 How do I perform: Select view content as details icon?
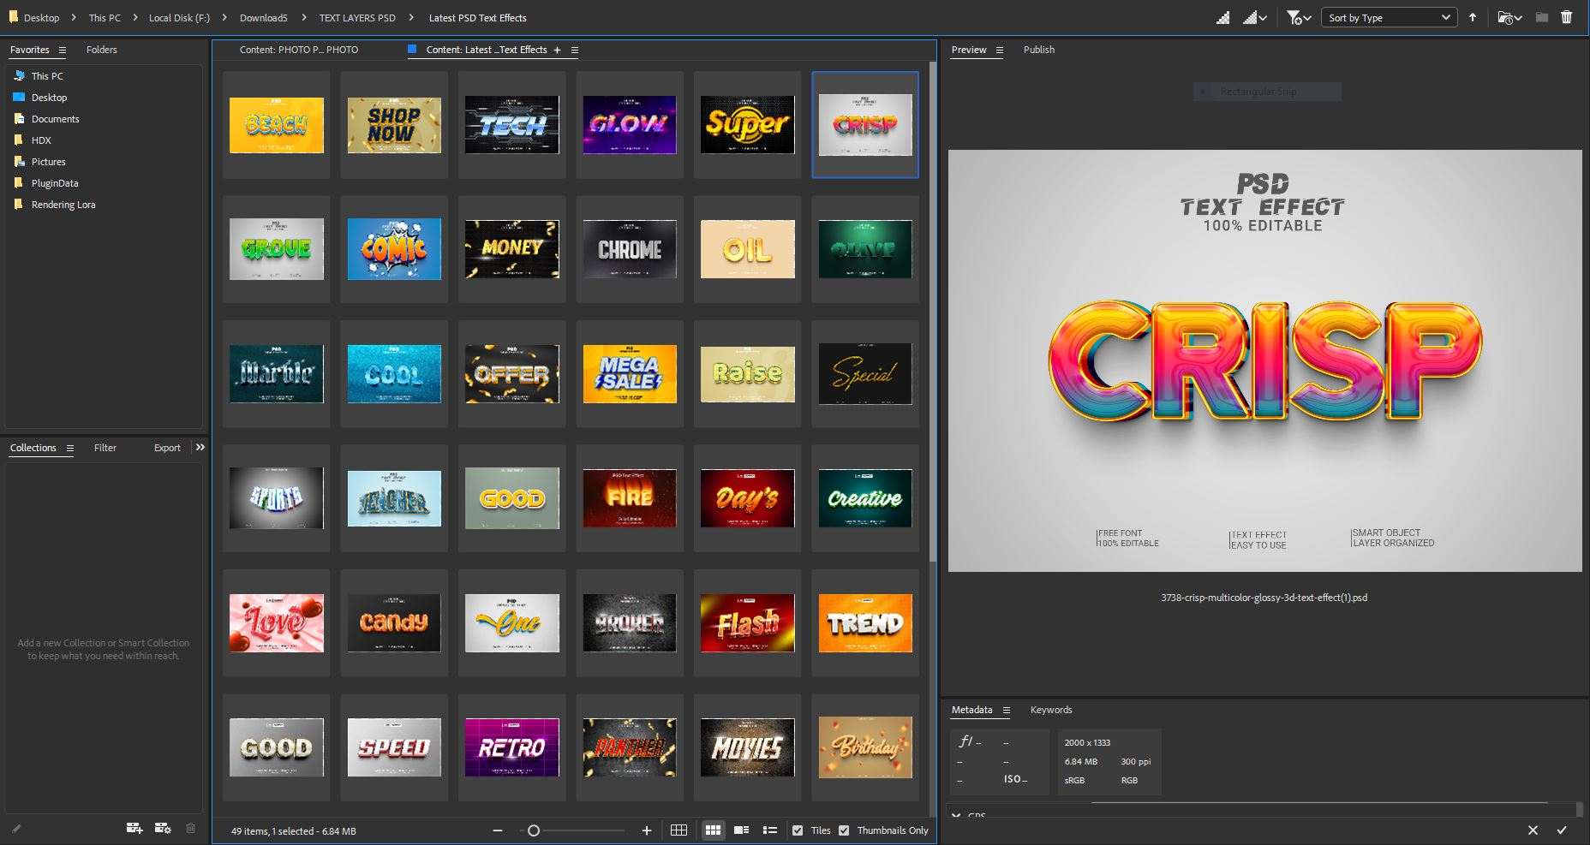tap(742, 830)
